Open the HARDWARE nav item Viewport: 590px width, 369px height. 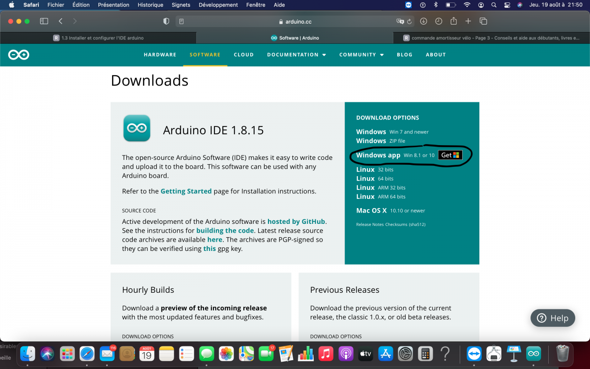[160, 55]
